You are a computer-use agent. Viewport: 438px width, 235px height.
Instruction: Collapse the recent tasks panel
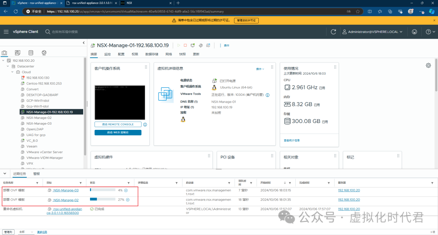point(5,174)
